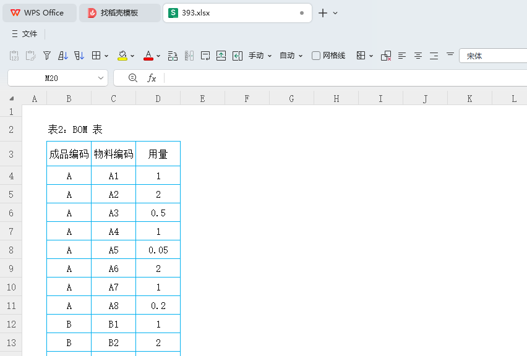This screenshot has height=356, width=527.
Task: Click the freeze panes grid icon
Action: coord(361,56)
